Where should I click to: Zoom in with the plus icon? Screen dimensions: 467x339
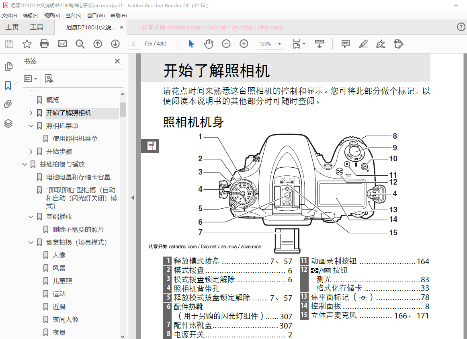click(x=244, y=44)
